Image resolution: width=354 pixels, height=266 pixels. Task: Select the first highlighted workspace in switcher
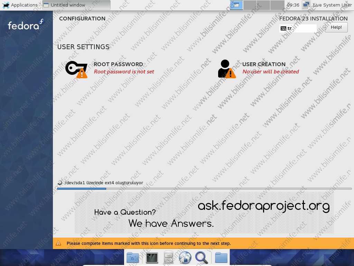[x=236, y=5]
